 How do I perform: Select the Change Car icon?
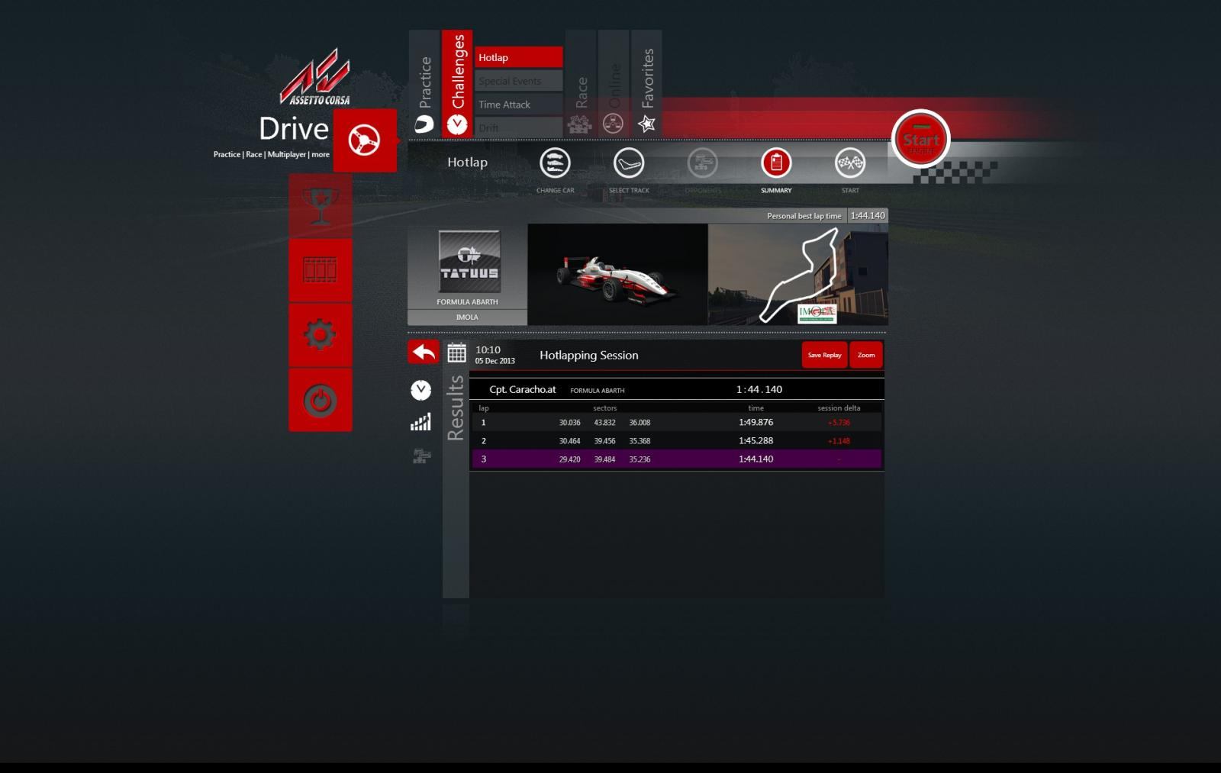point(555,163)
